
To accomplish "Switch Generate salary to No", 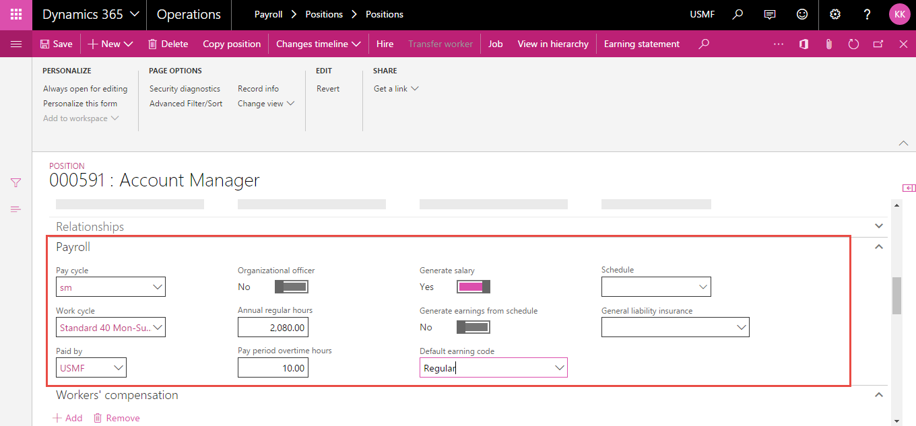I will point(473,286).
